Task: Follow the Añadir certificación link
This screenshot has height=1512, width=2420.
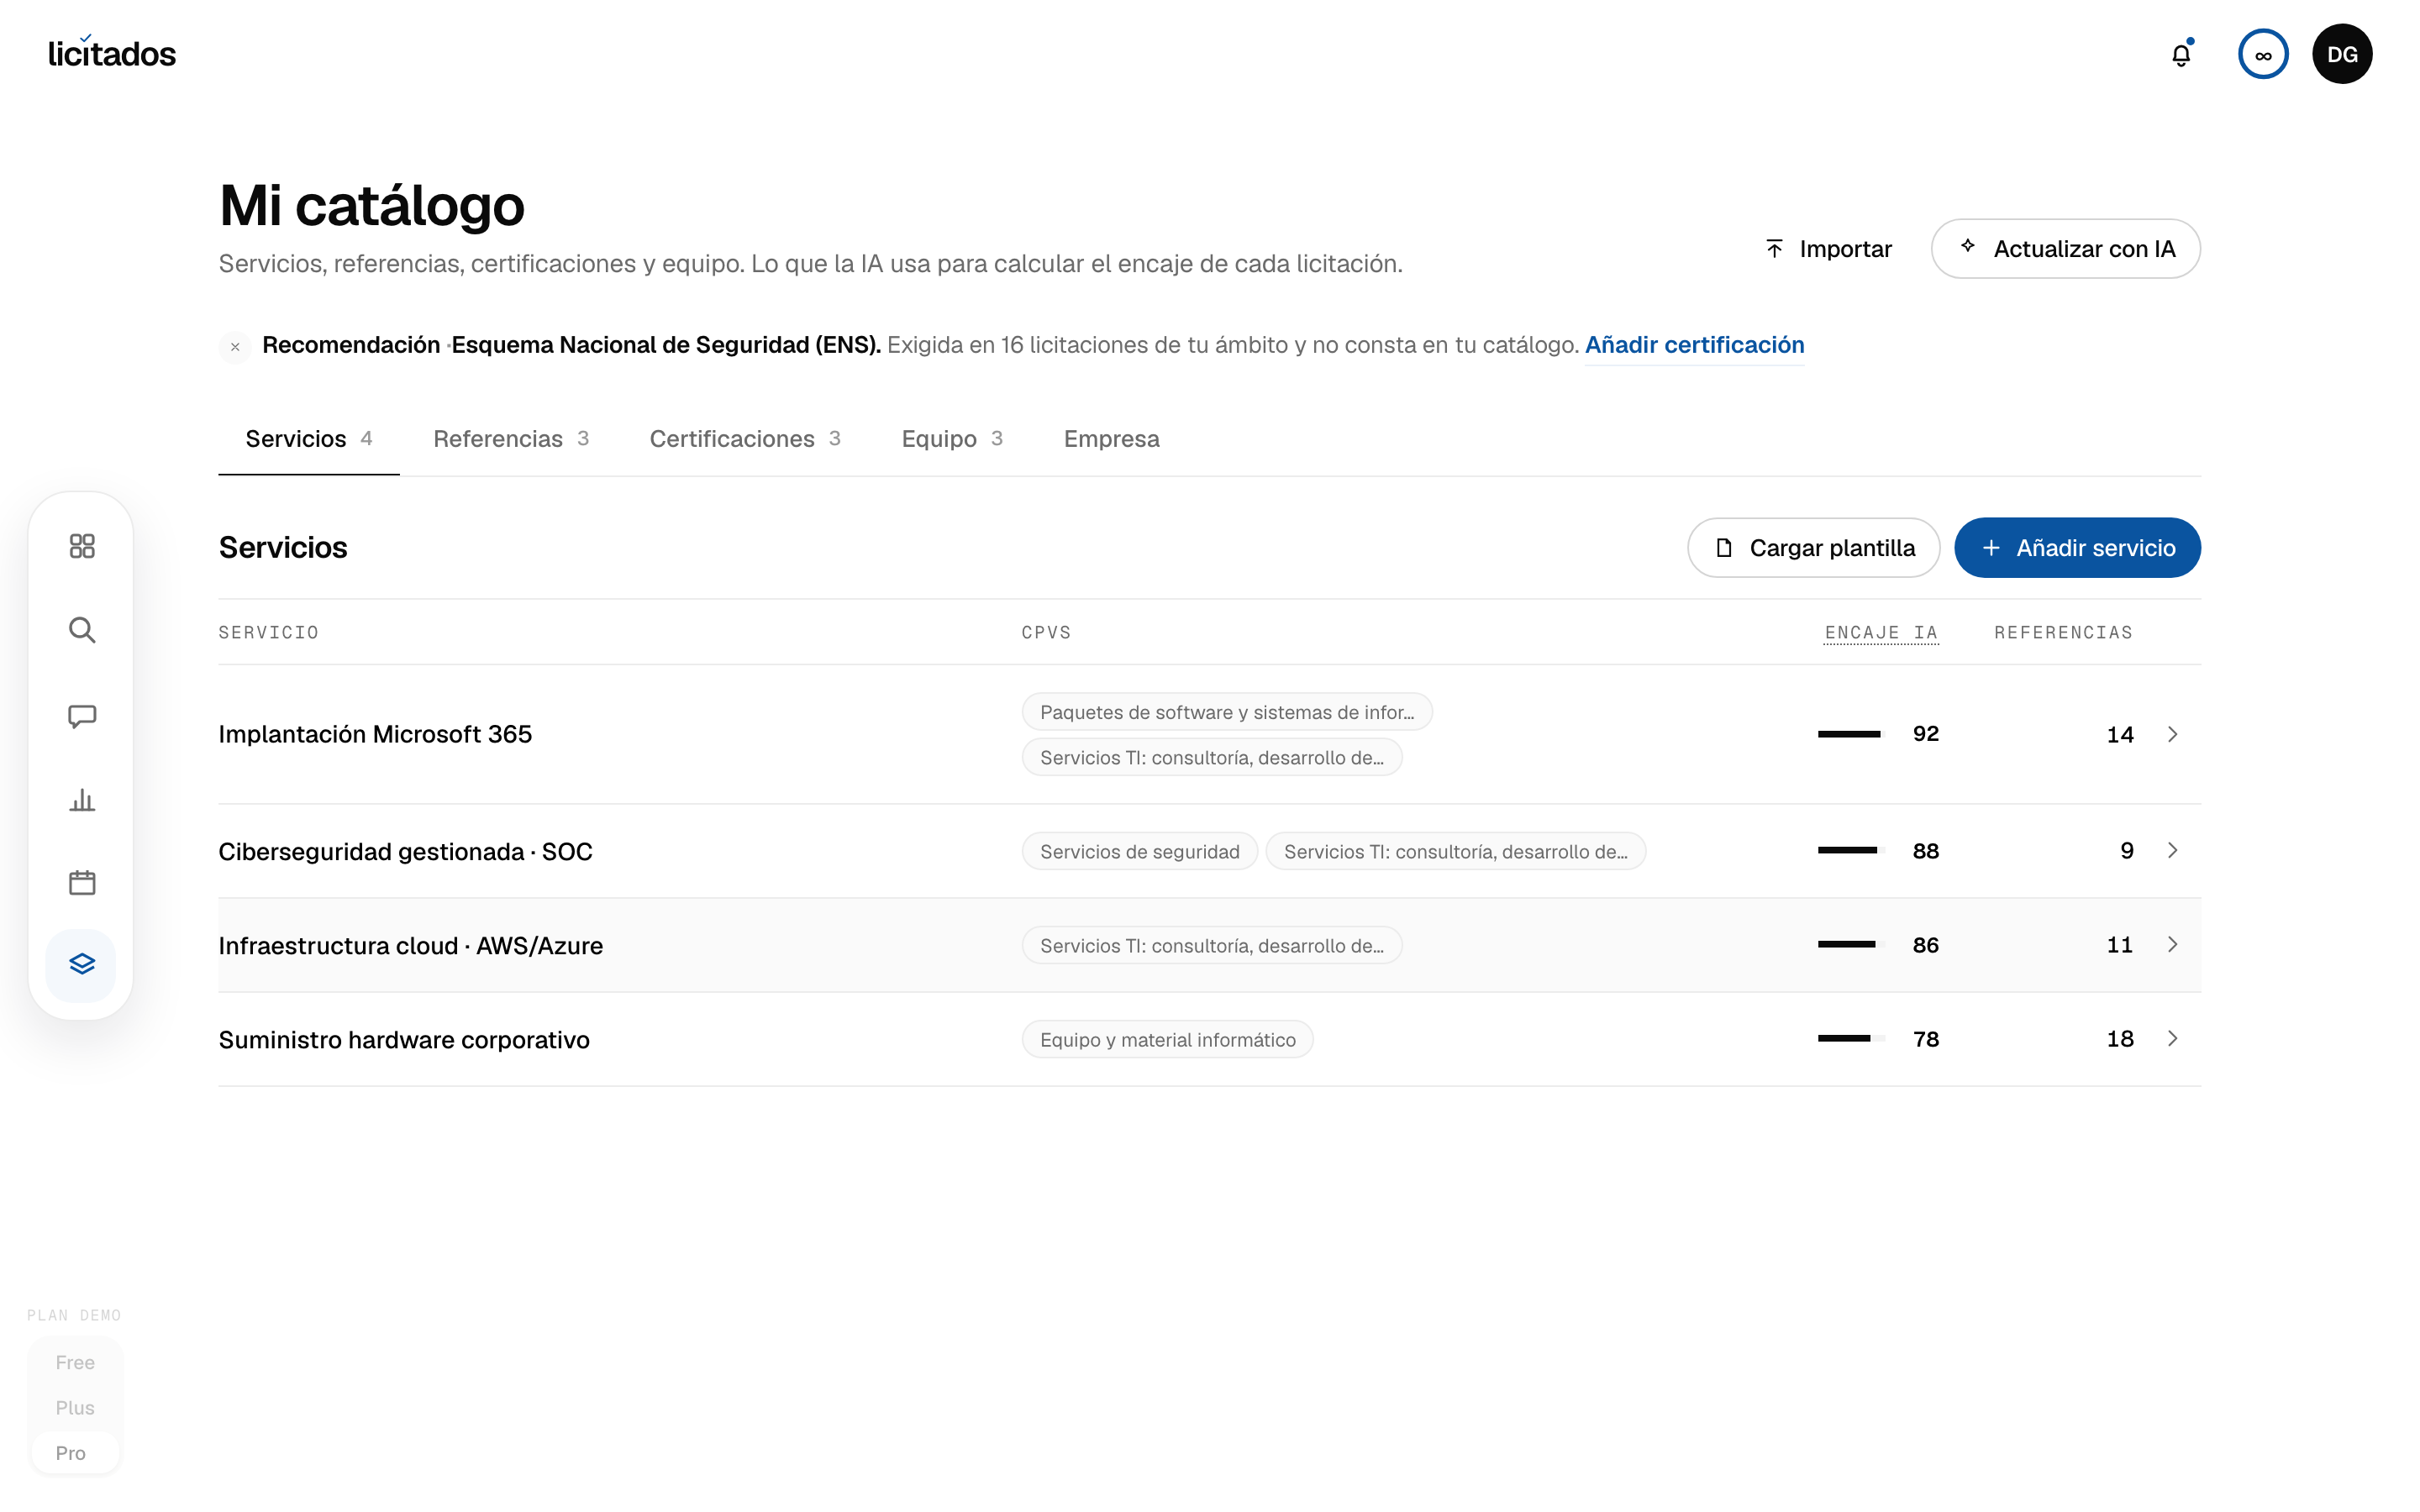Action: click(1695, 345)
